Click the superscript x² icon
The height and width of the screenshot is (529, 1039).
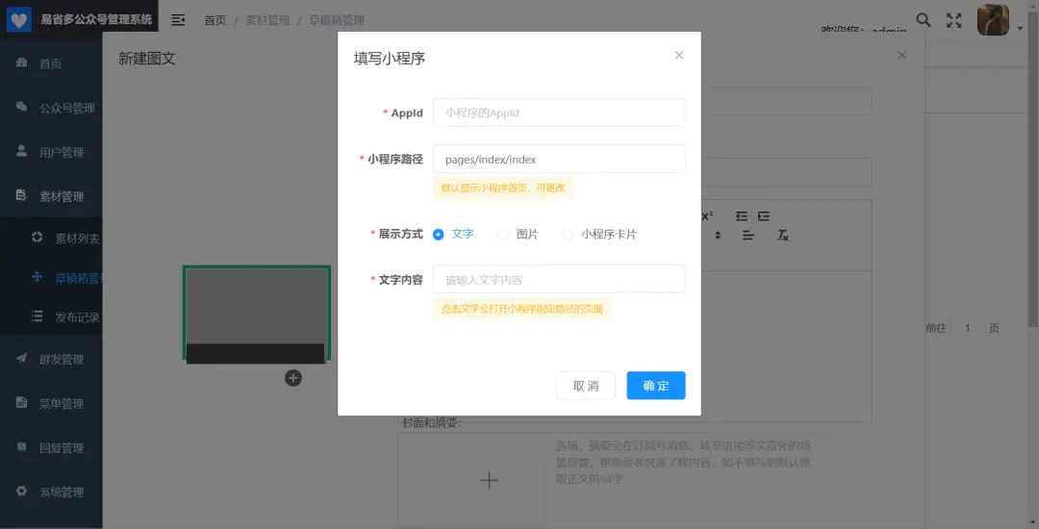[x=707, y=215]
